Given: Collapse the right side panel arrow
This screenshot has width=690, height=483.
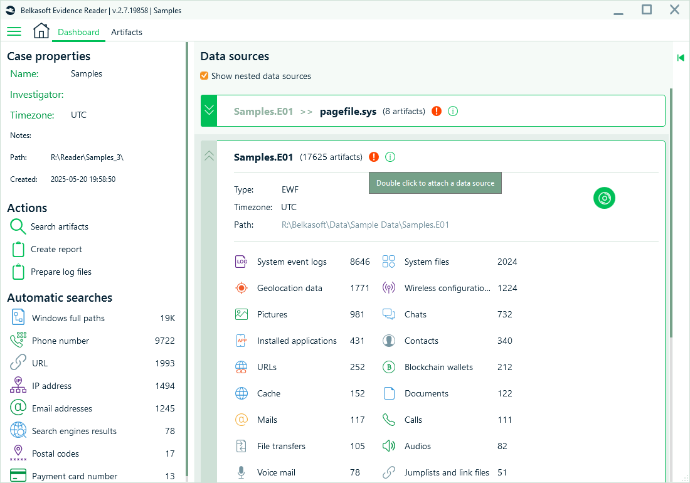Looking at the screenshot, I should click(x=681, y=58).
